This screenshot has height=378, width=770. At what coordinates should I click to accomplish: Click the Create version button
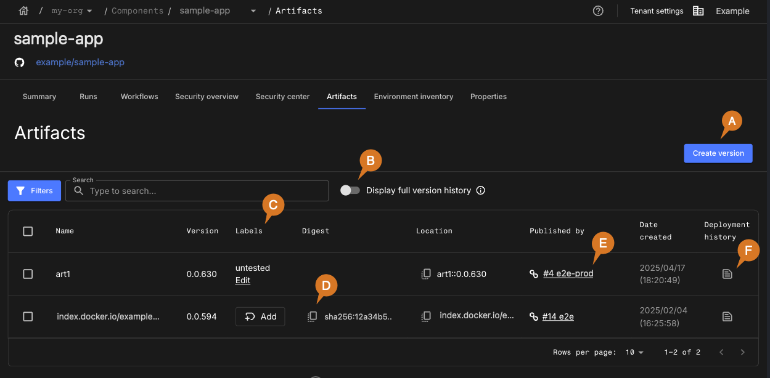click(x=718, y=153)
